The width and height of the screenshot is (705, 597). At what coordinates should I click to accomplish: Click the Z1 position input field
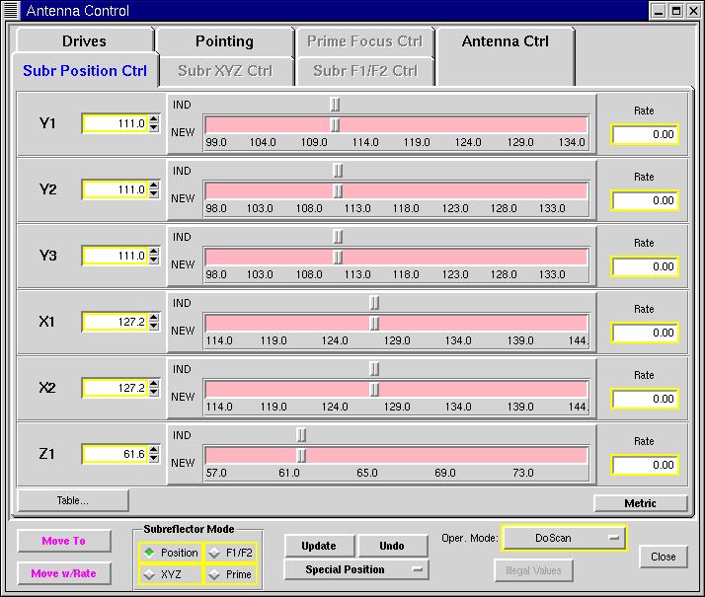click(x=116, y=454)
